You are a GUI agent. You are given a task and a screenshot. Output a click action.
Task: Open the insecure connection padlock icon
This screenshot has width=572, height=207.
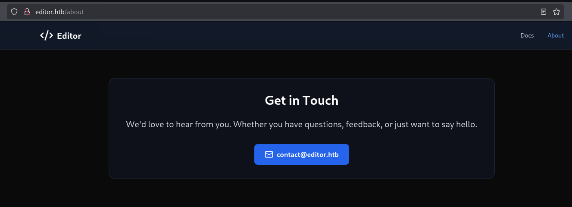click(x=27, y=12)
